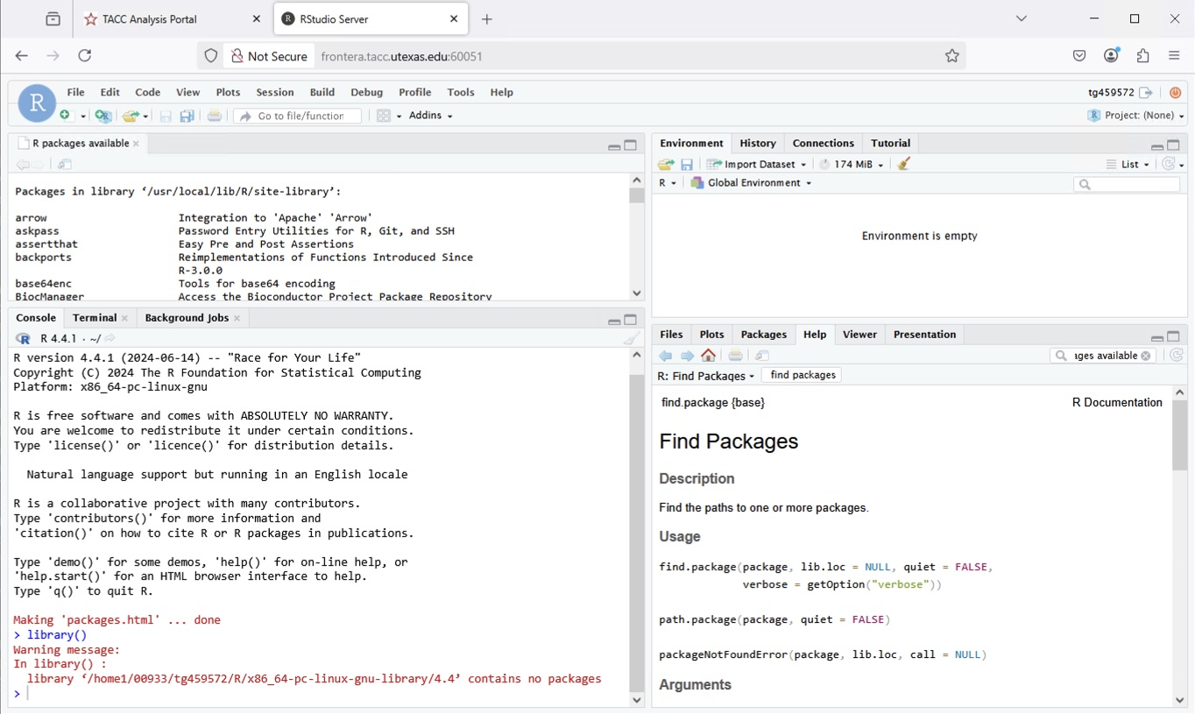Switch to the Packages tab
Viewport: 1195px width, 714px height.
[x=763, y=335]
